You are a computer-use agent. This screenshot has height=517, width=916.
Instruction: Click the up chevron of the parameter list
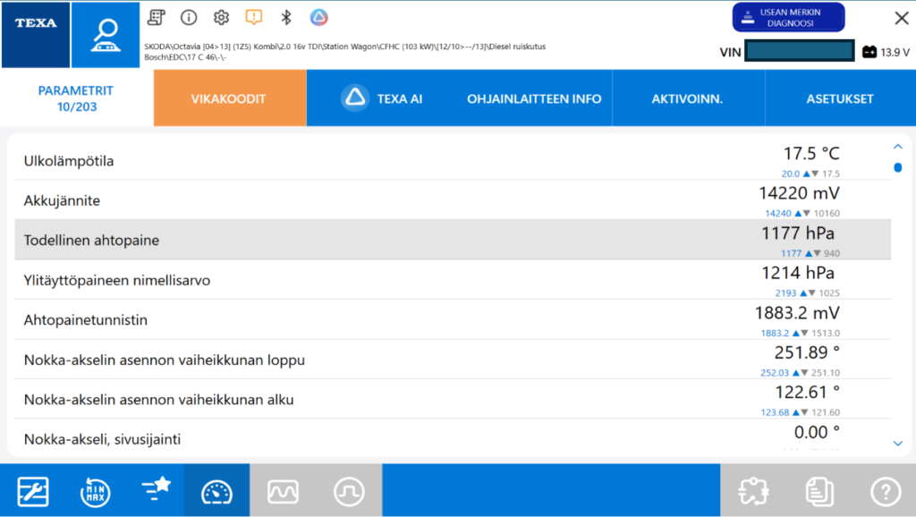(898, 147)
